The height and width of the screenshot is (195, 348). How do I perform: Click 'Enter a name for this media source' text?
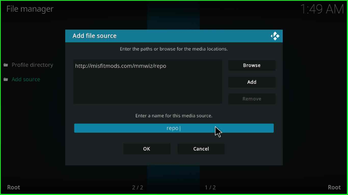click(174, 116)
